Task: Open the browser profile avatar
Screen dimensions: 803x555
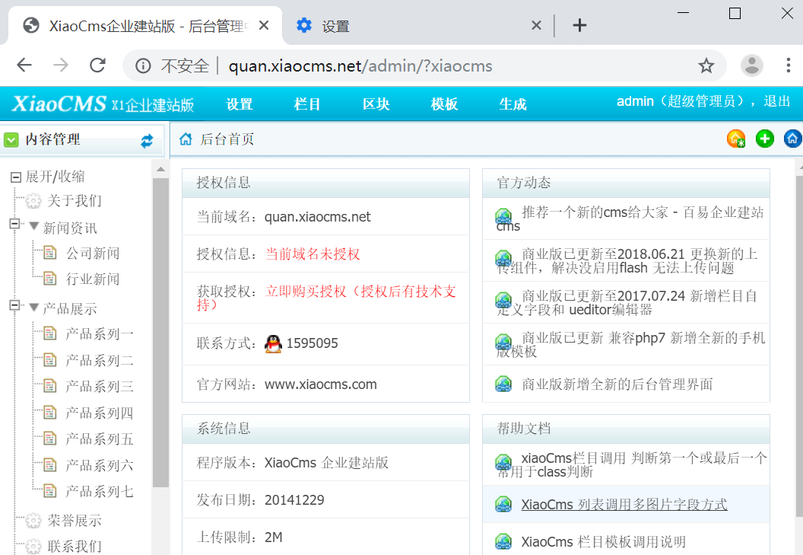Action: click(x=752, y=65)
